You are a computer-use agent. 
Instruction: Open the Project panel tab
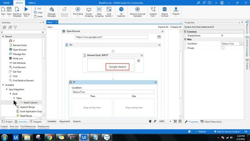point(7,122)
